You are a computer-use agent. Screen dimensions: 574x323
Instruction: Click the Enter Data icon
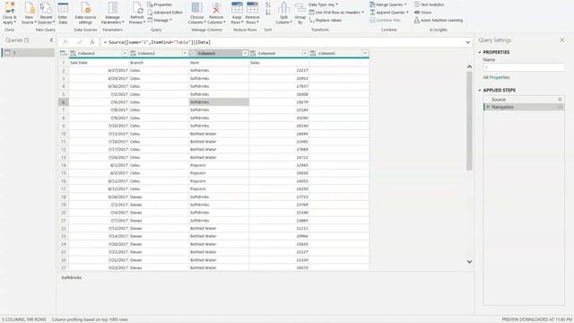pyautogui.click(x=63, y=8)
